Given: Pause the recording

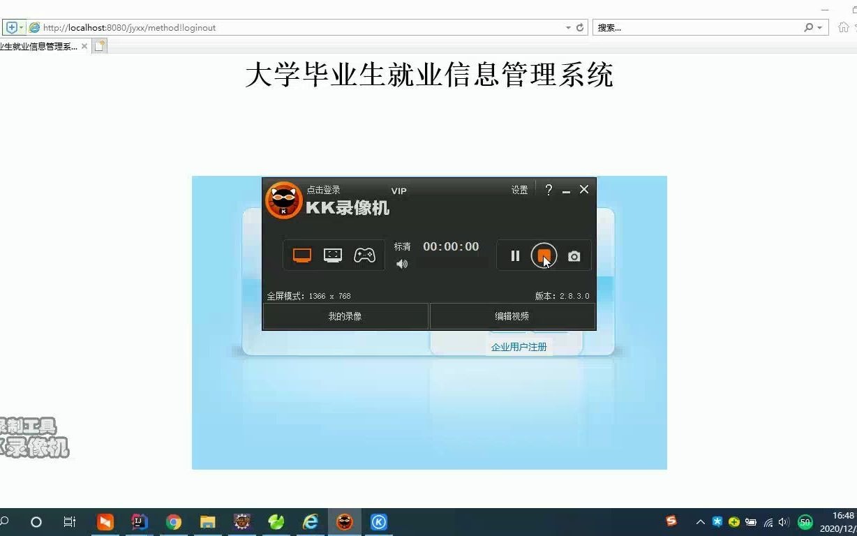Looking at the screenshot, I should coord(514,256).
